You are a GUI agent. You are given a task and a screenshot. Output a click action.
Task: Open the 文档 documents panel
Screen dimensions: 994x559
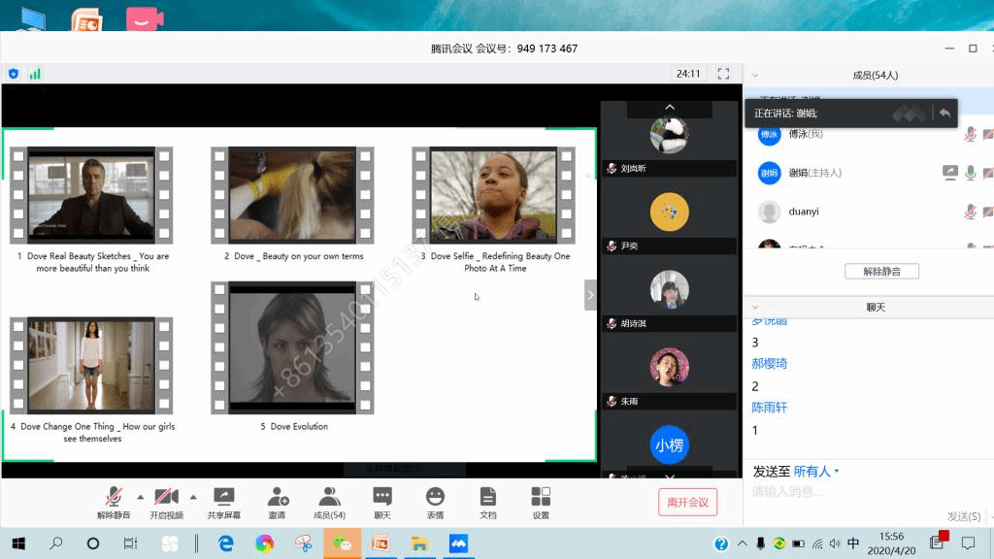coord(488,503)
